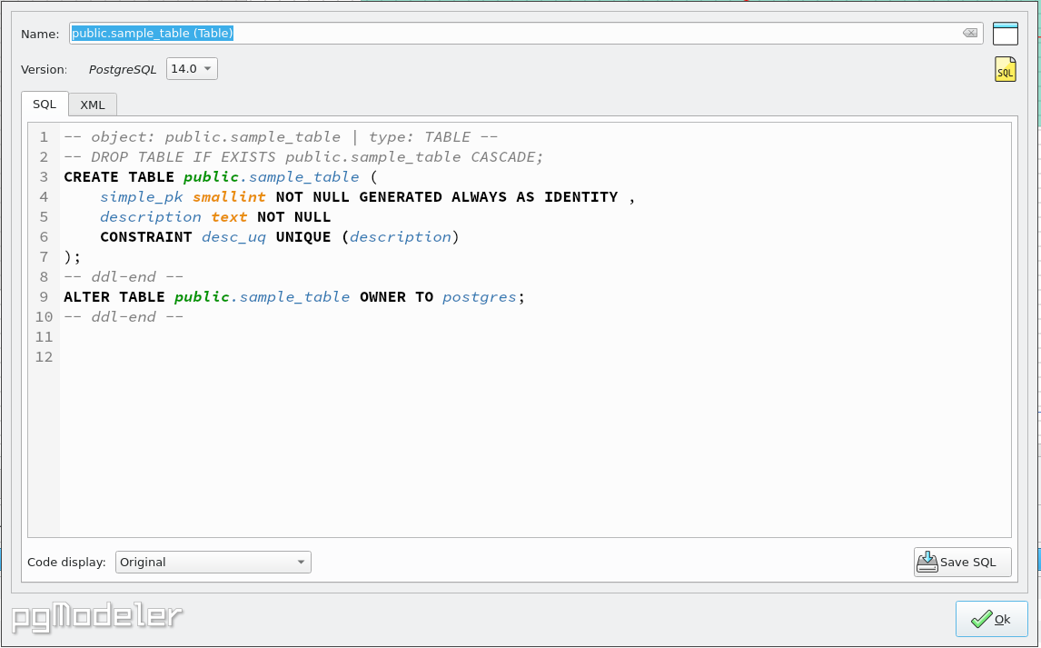The height and width of the screenshot is (648, 1041).
Task: Switch to the XML tab
Action: click(92, 104)
